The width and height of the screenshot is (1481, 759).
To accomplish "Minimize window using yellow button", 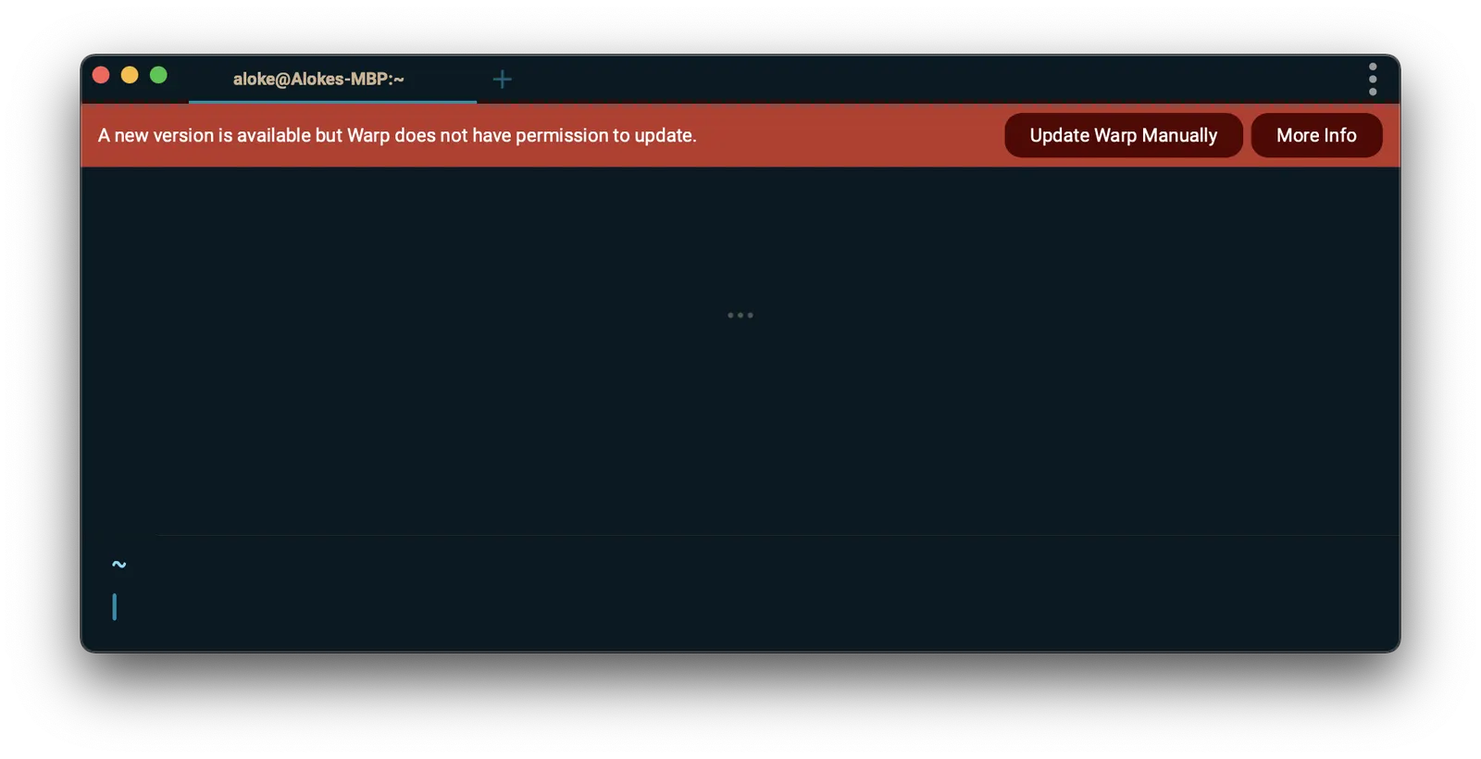I will [130, 75].
